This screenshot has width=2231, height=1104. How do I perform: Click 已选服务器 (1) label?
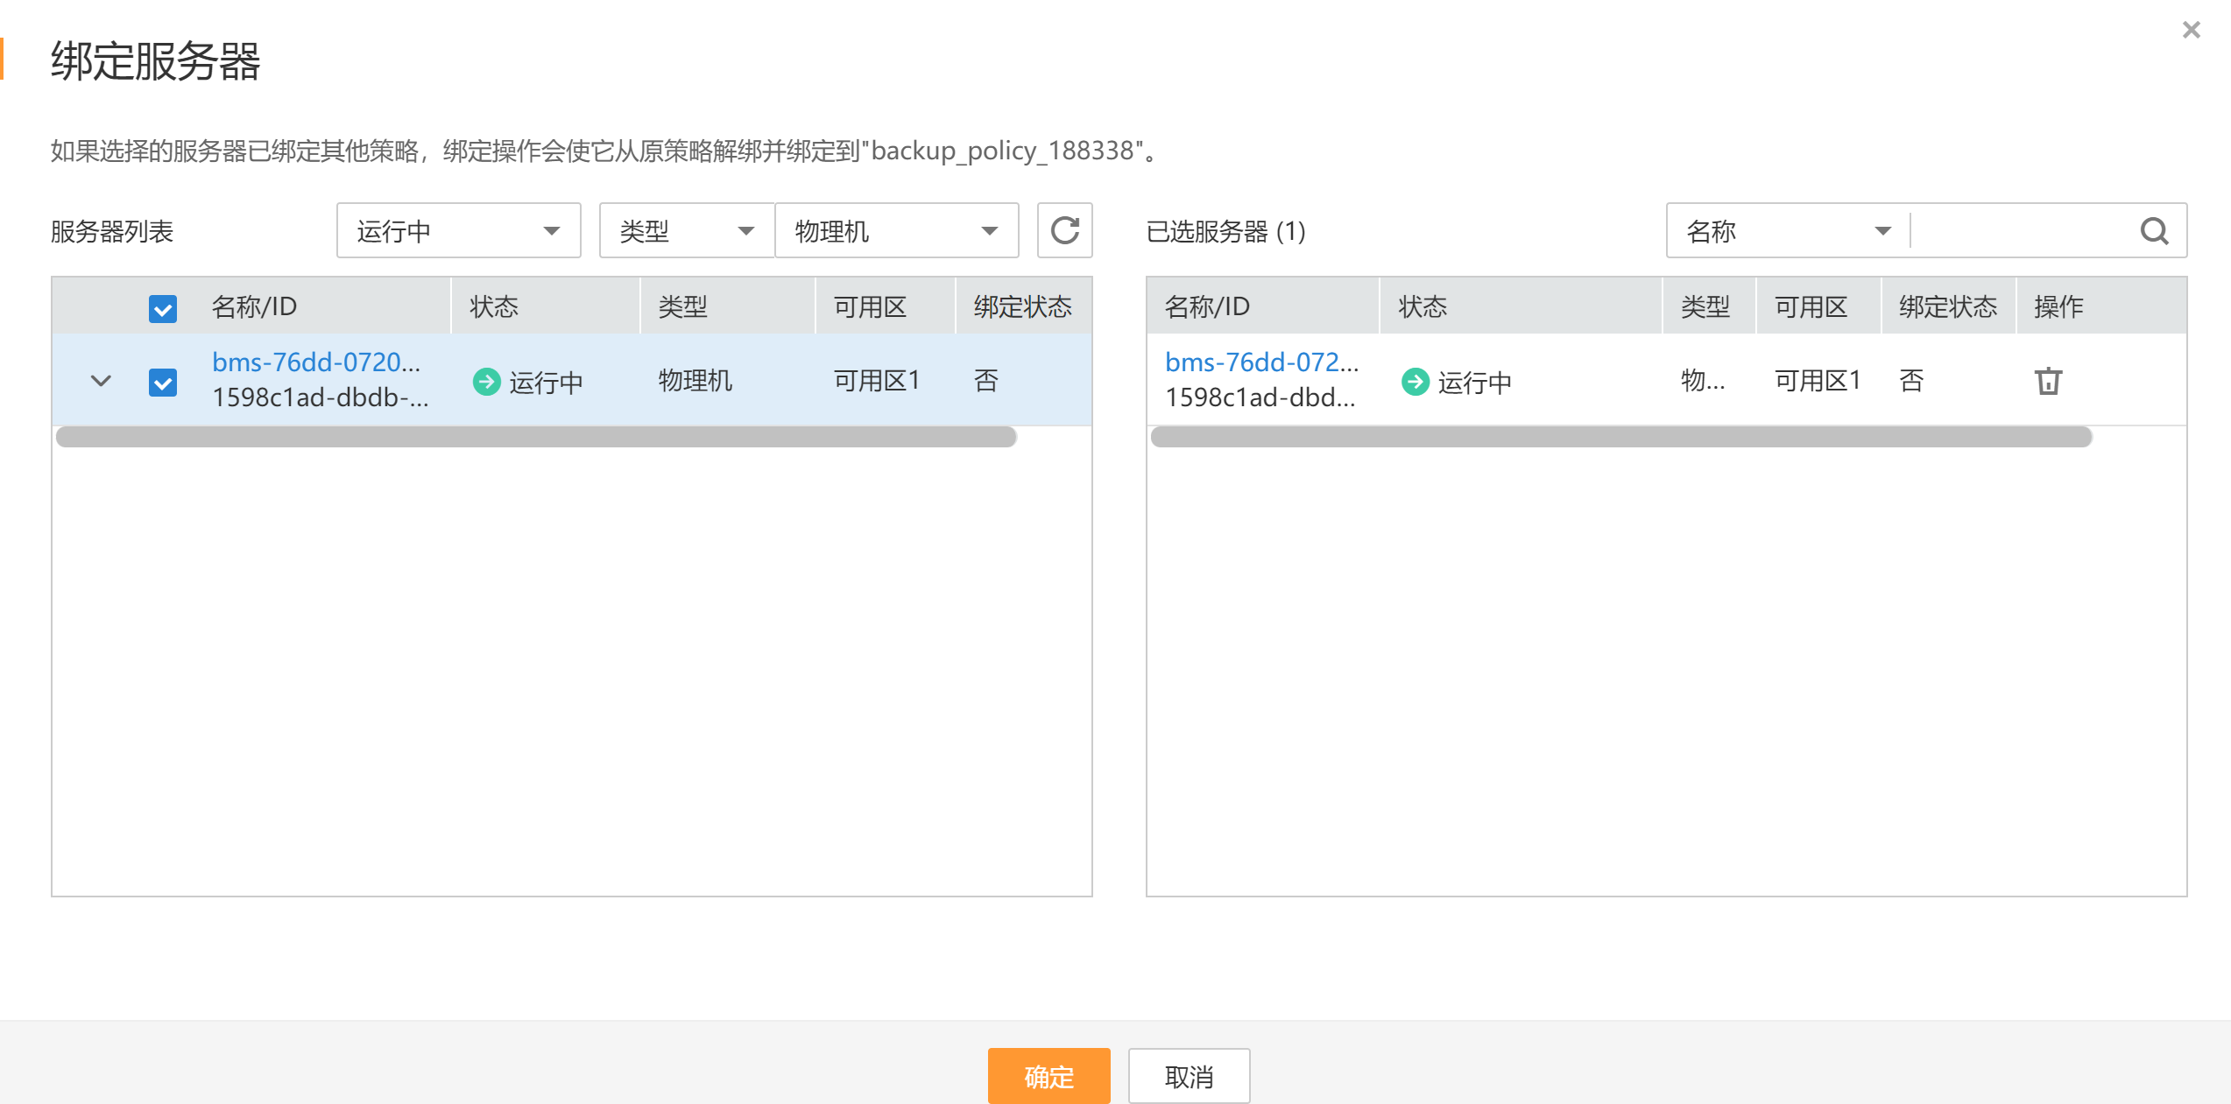coord(1226,231)
